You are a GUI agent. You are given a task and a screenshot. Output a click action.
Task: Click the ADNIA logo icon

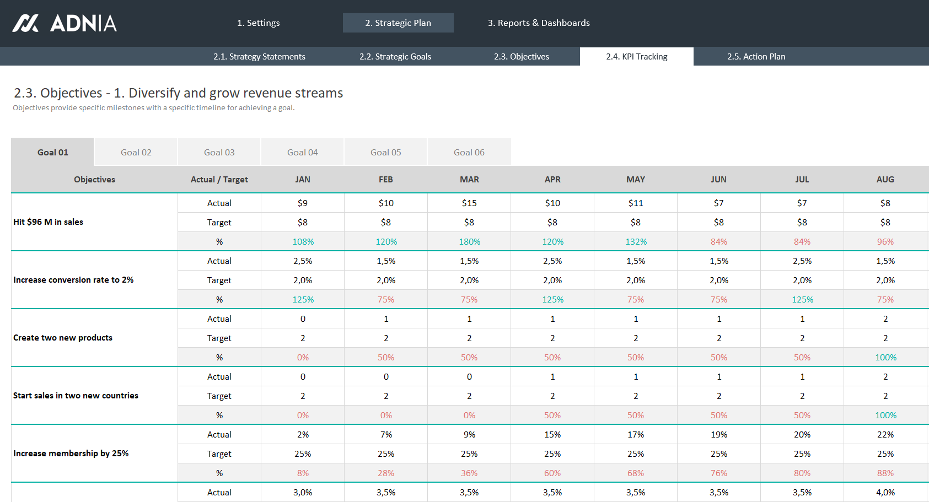click(26, 23)
